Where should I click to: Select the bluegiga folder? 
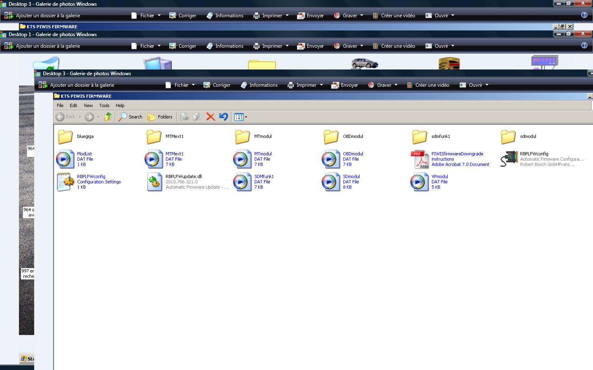pos(65,136)
